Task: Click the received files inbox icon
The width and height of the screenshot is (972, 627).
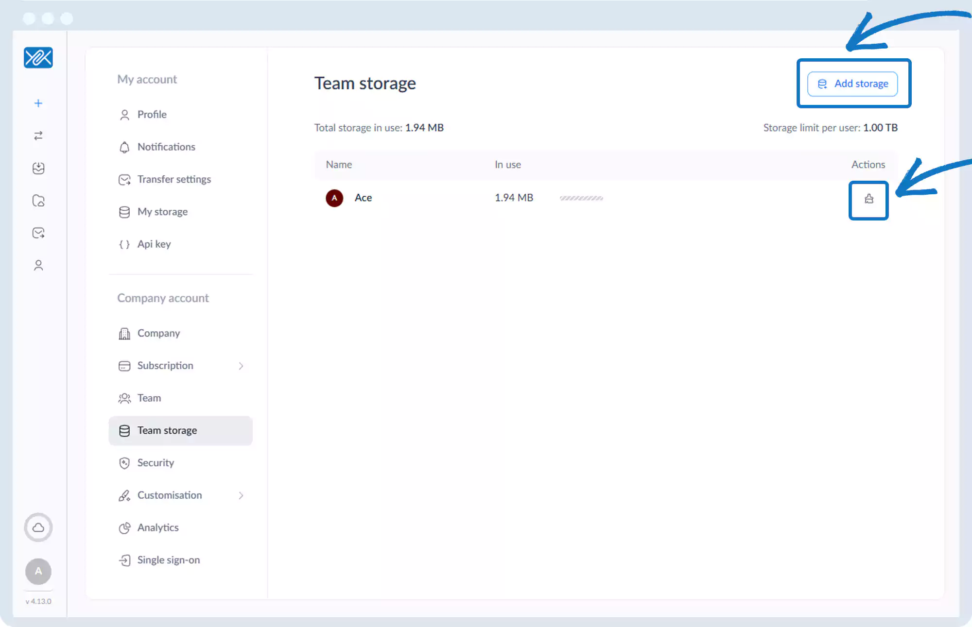Action: (x=38, y=168)
